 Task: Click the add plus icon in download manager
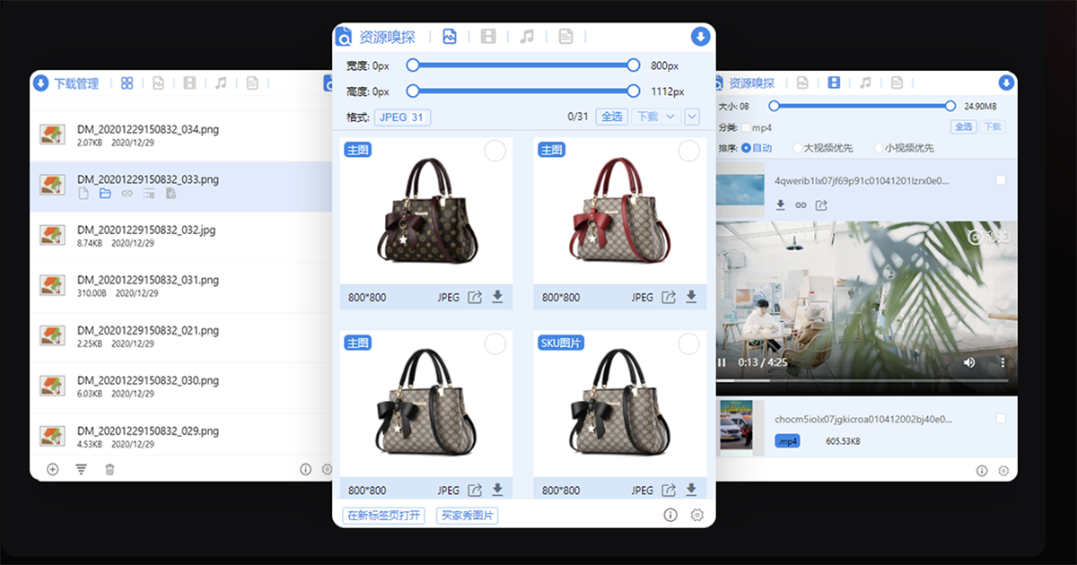(x=52, y=468)
